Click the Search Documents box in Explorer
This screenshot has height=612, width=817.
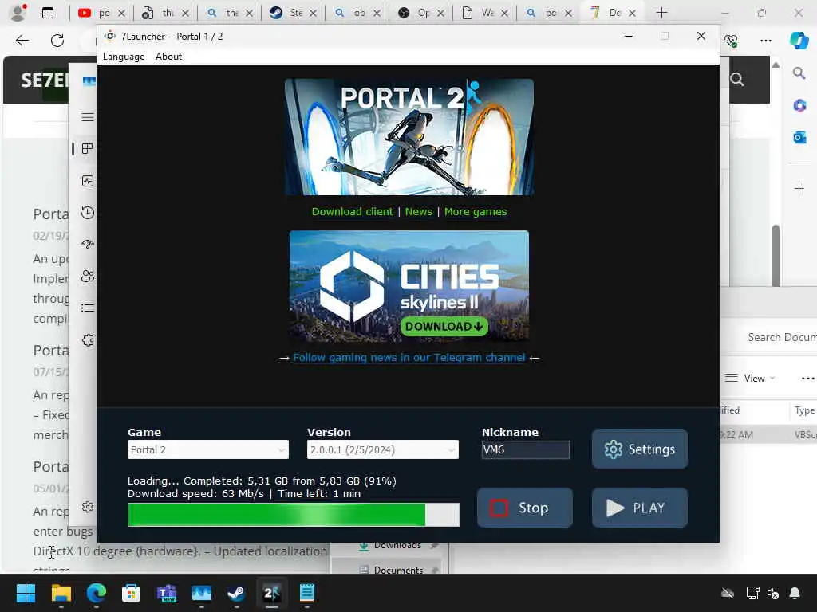pyautogui.click(x=782, y=337)
